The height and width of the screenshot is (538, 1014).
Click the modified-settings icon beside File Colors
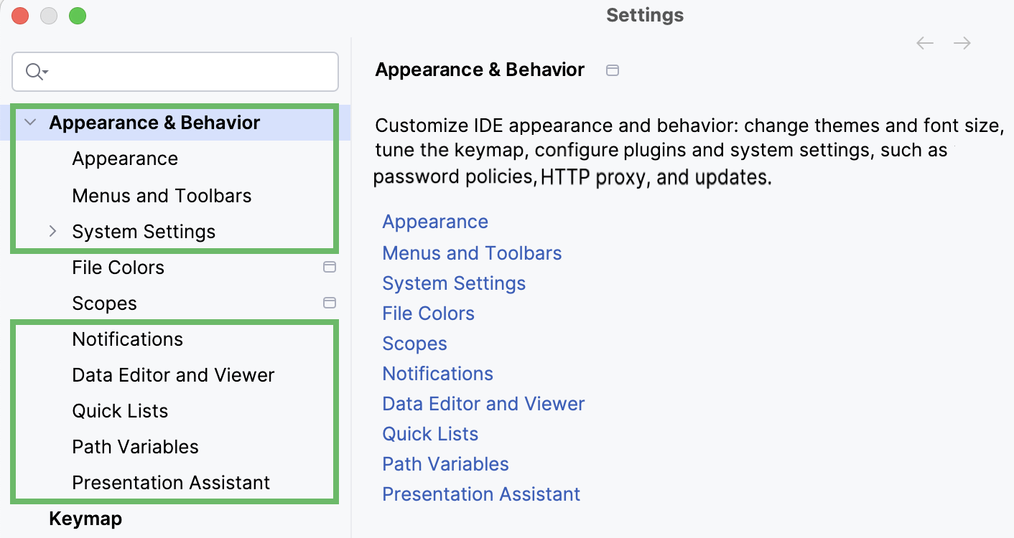click(x=330, y=267)
